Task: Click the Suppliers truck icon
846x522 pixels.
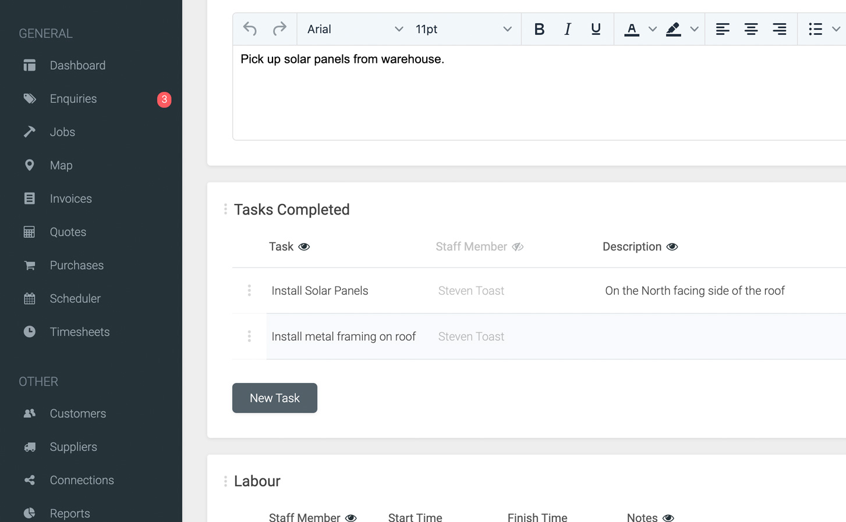Action: (x=29, y=447)
